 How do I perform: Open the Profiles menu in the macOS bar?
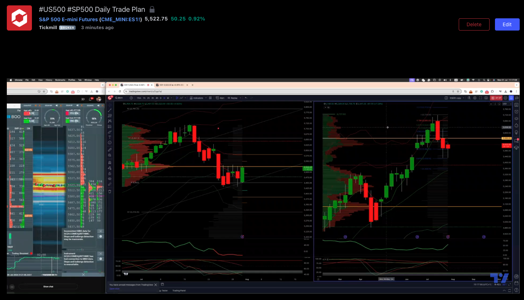tap(72, 80)
